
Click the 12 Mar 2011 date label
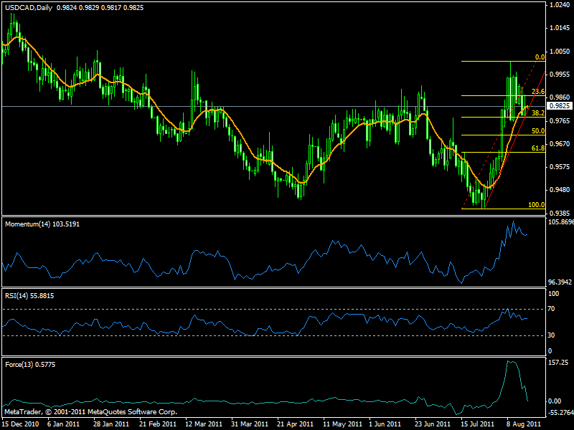pos(204,424)
